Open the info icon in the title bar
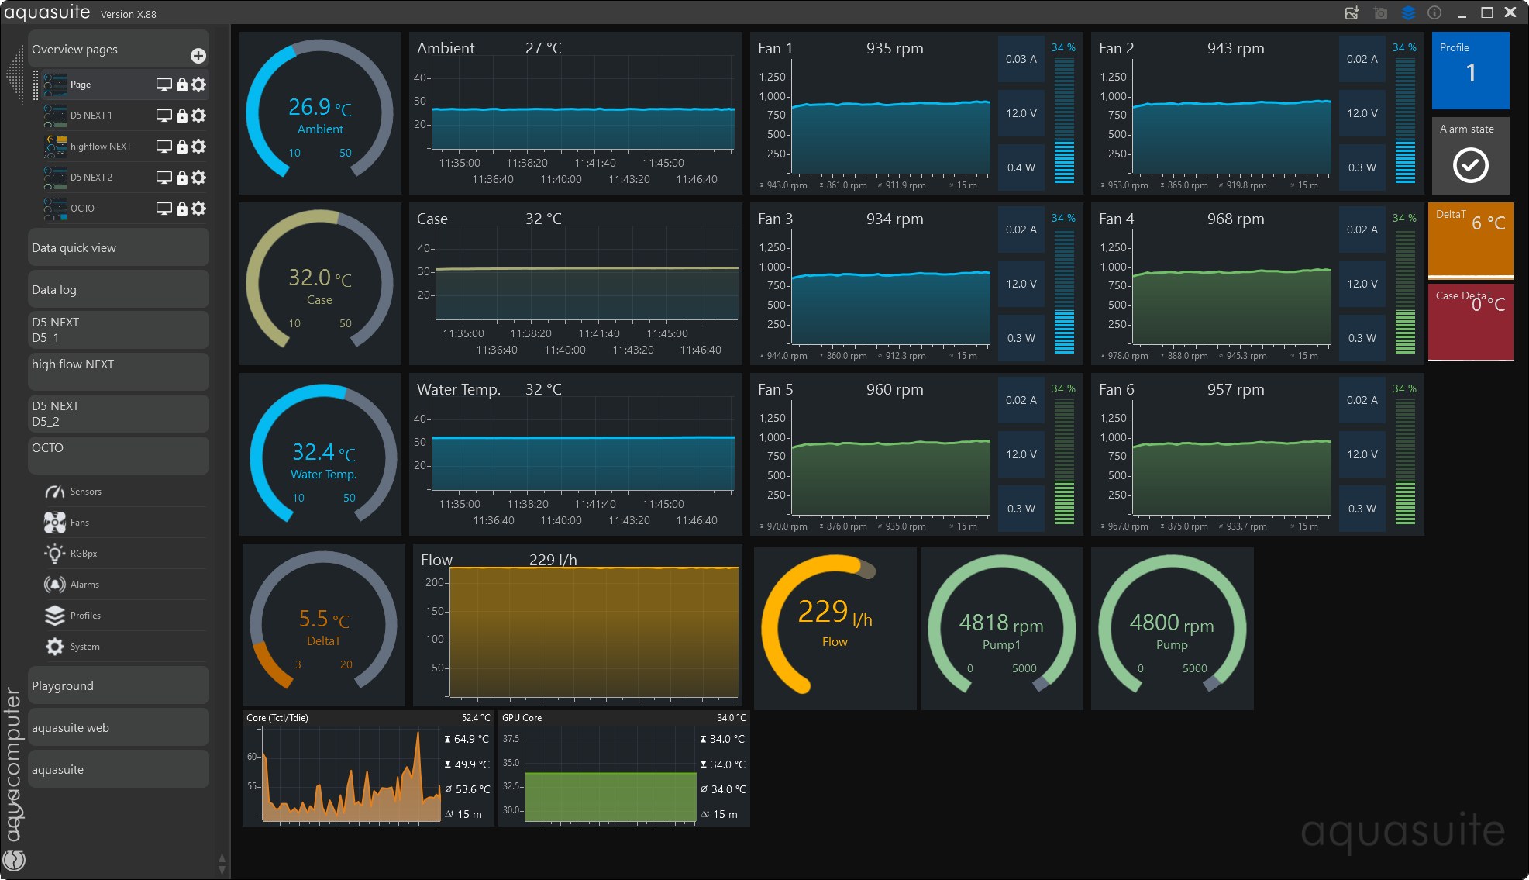Viewport: 1529px width, 880px height. pyautogui.click(x=1434, y=12)
